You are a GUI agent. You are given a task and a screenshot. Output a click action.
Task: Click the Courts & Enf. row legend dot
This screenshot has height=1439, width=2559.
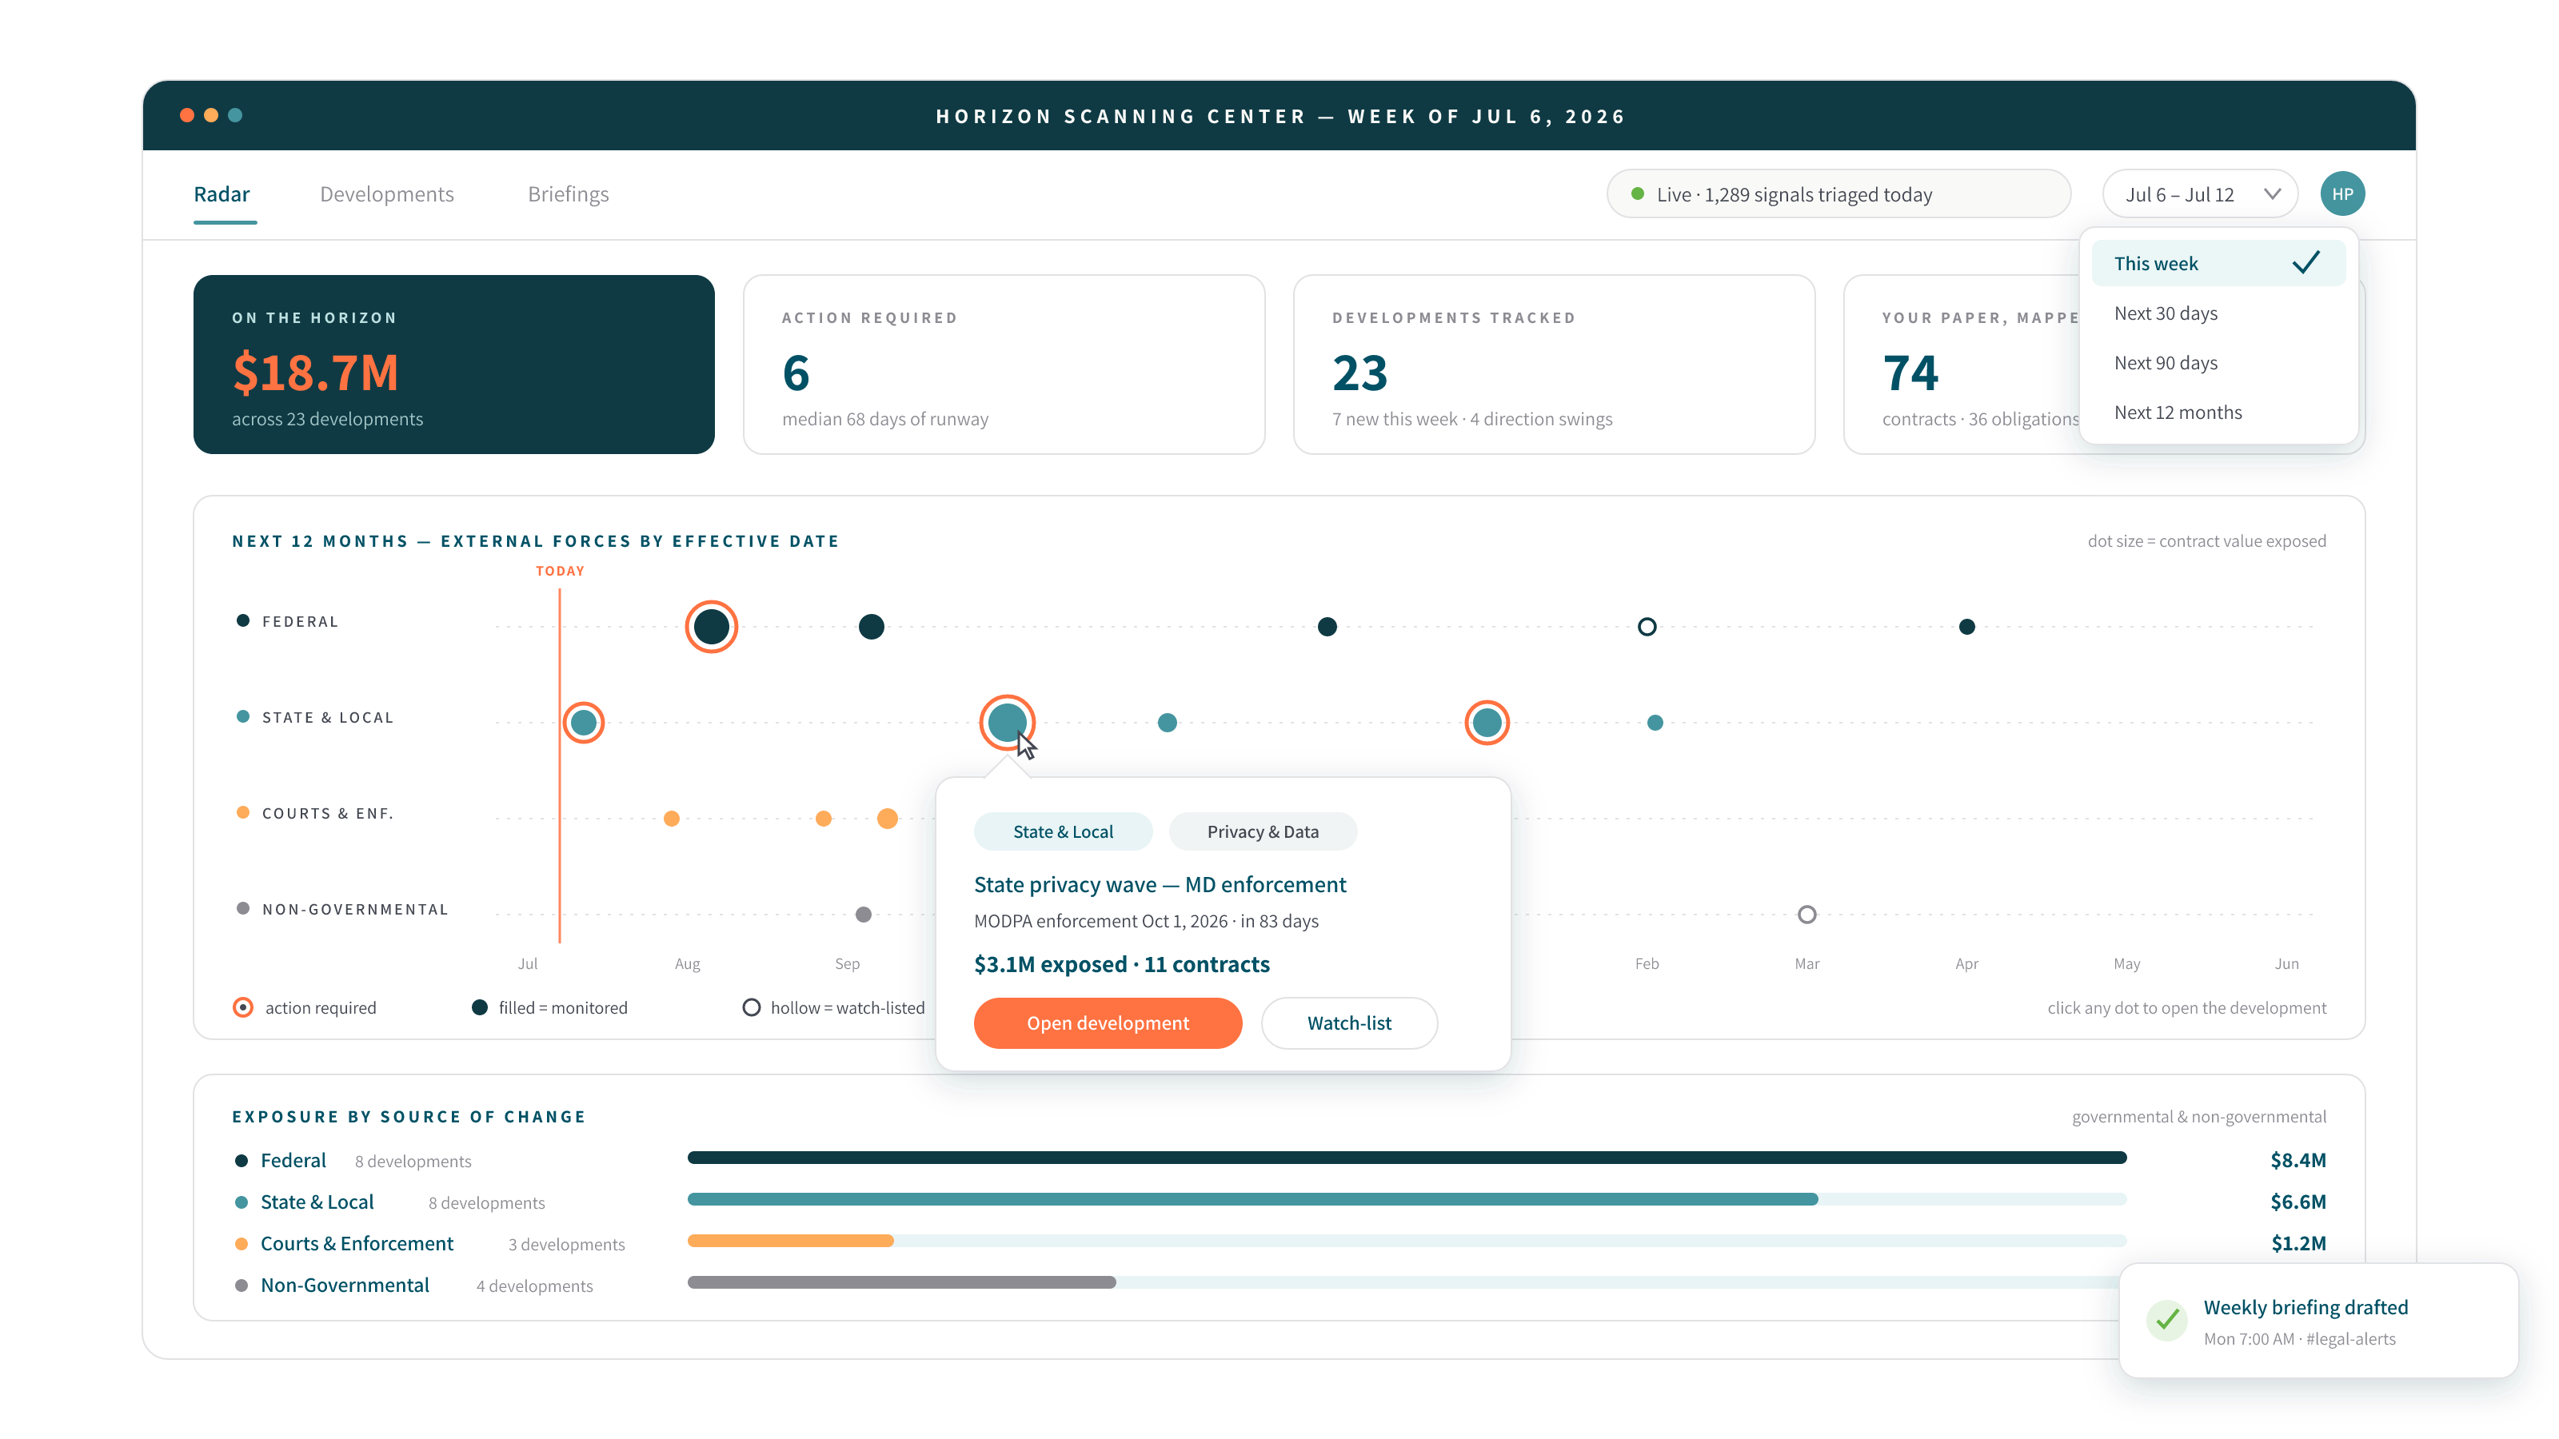242,812
